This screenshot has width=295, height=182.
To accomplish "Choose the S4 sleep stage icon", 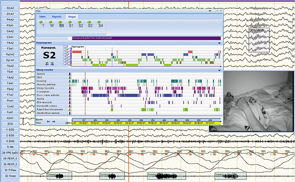I will (x=100, y=25).
